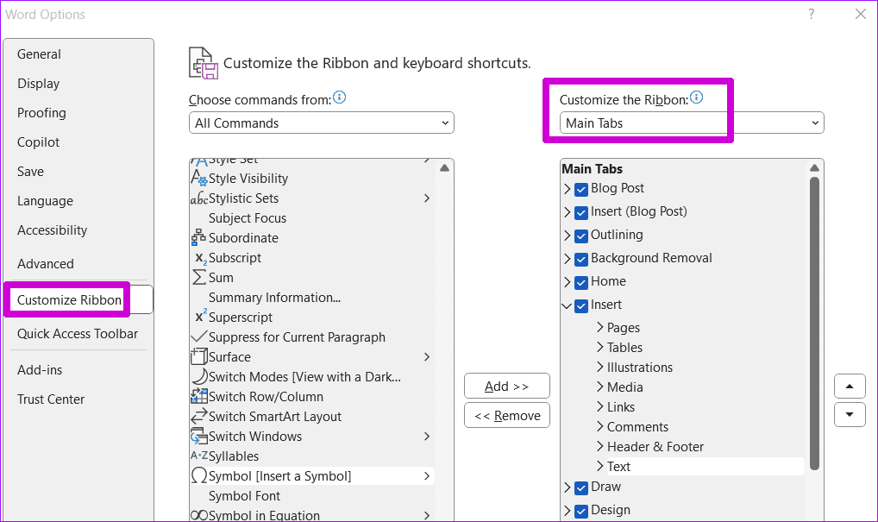
Task: Click info icon beside Choose commands from
Action: (x=339, y=97)
